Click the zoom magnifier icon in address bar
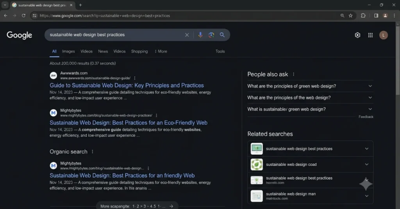This screenshot has width=400, height=209. [x=342, y=16]
